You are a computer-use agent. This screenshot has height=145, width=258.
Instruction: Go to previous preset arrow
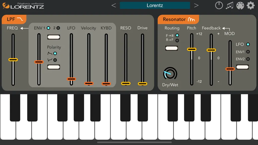click(114, 6)
